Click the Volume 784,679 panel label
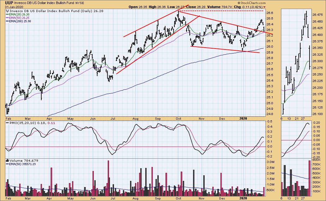The height and width of the screenshot is (201, 326). (x=24, y=160)
